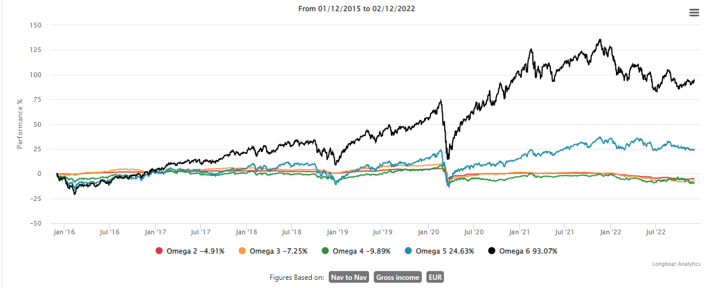The image size is (706, 288).
Task: Click the Performance % axis title
Action: pyautogui.click(x=19, y=124)
